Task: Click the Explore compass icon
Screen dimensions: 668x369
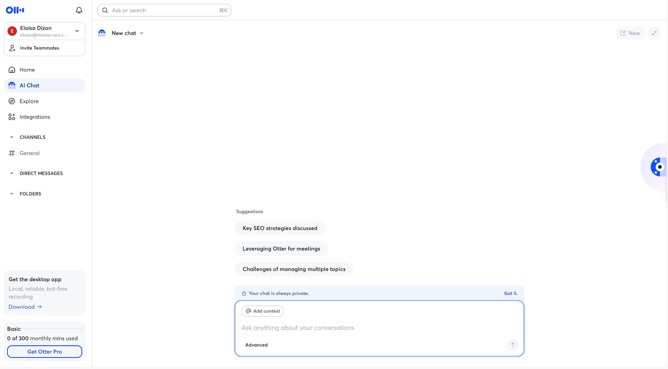Action: point(12,101)
